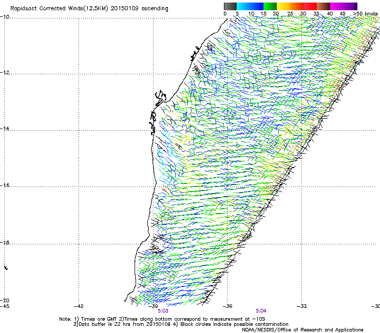Click the magenta 40-45 knots legend segment
Image resolution: width=380 pixels, height=333 pixels.
[x=337, y=6]
